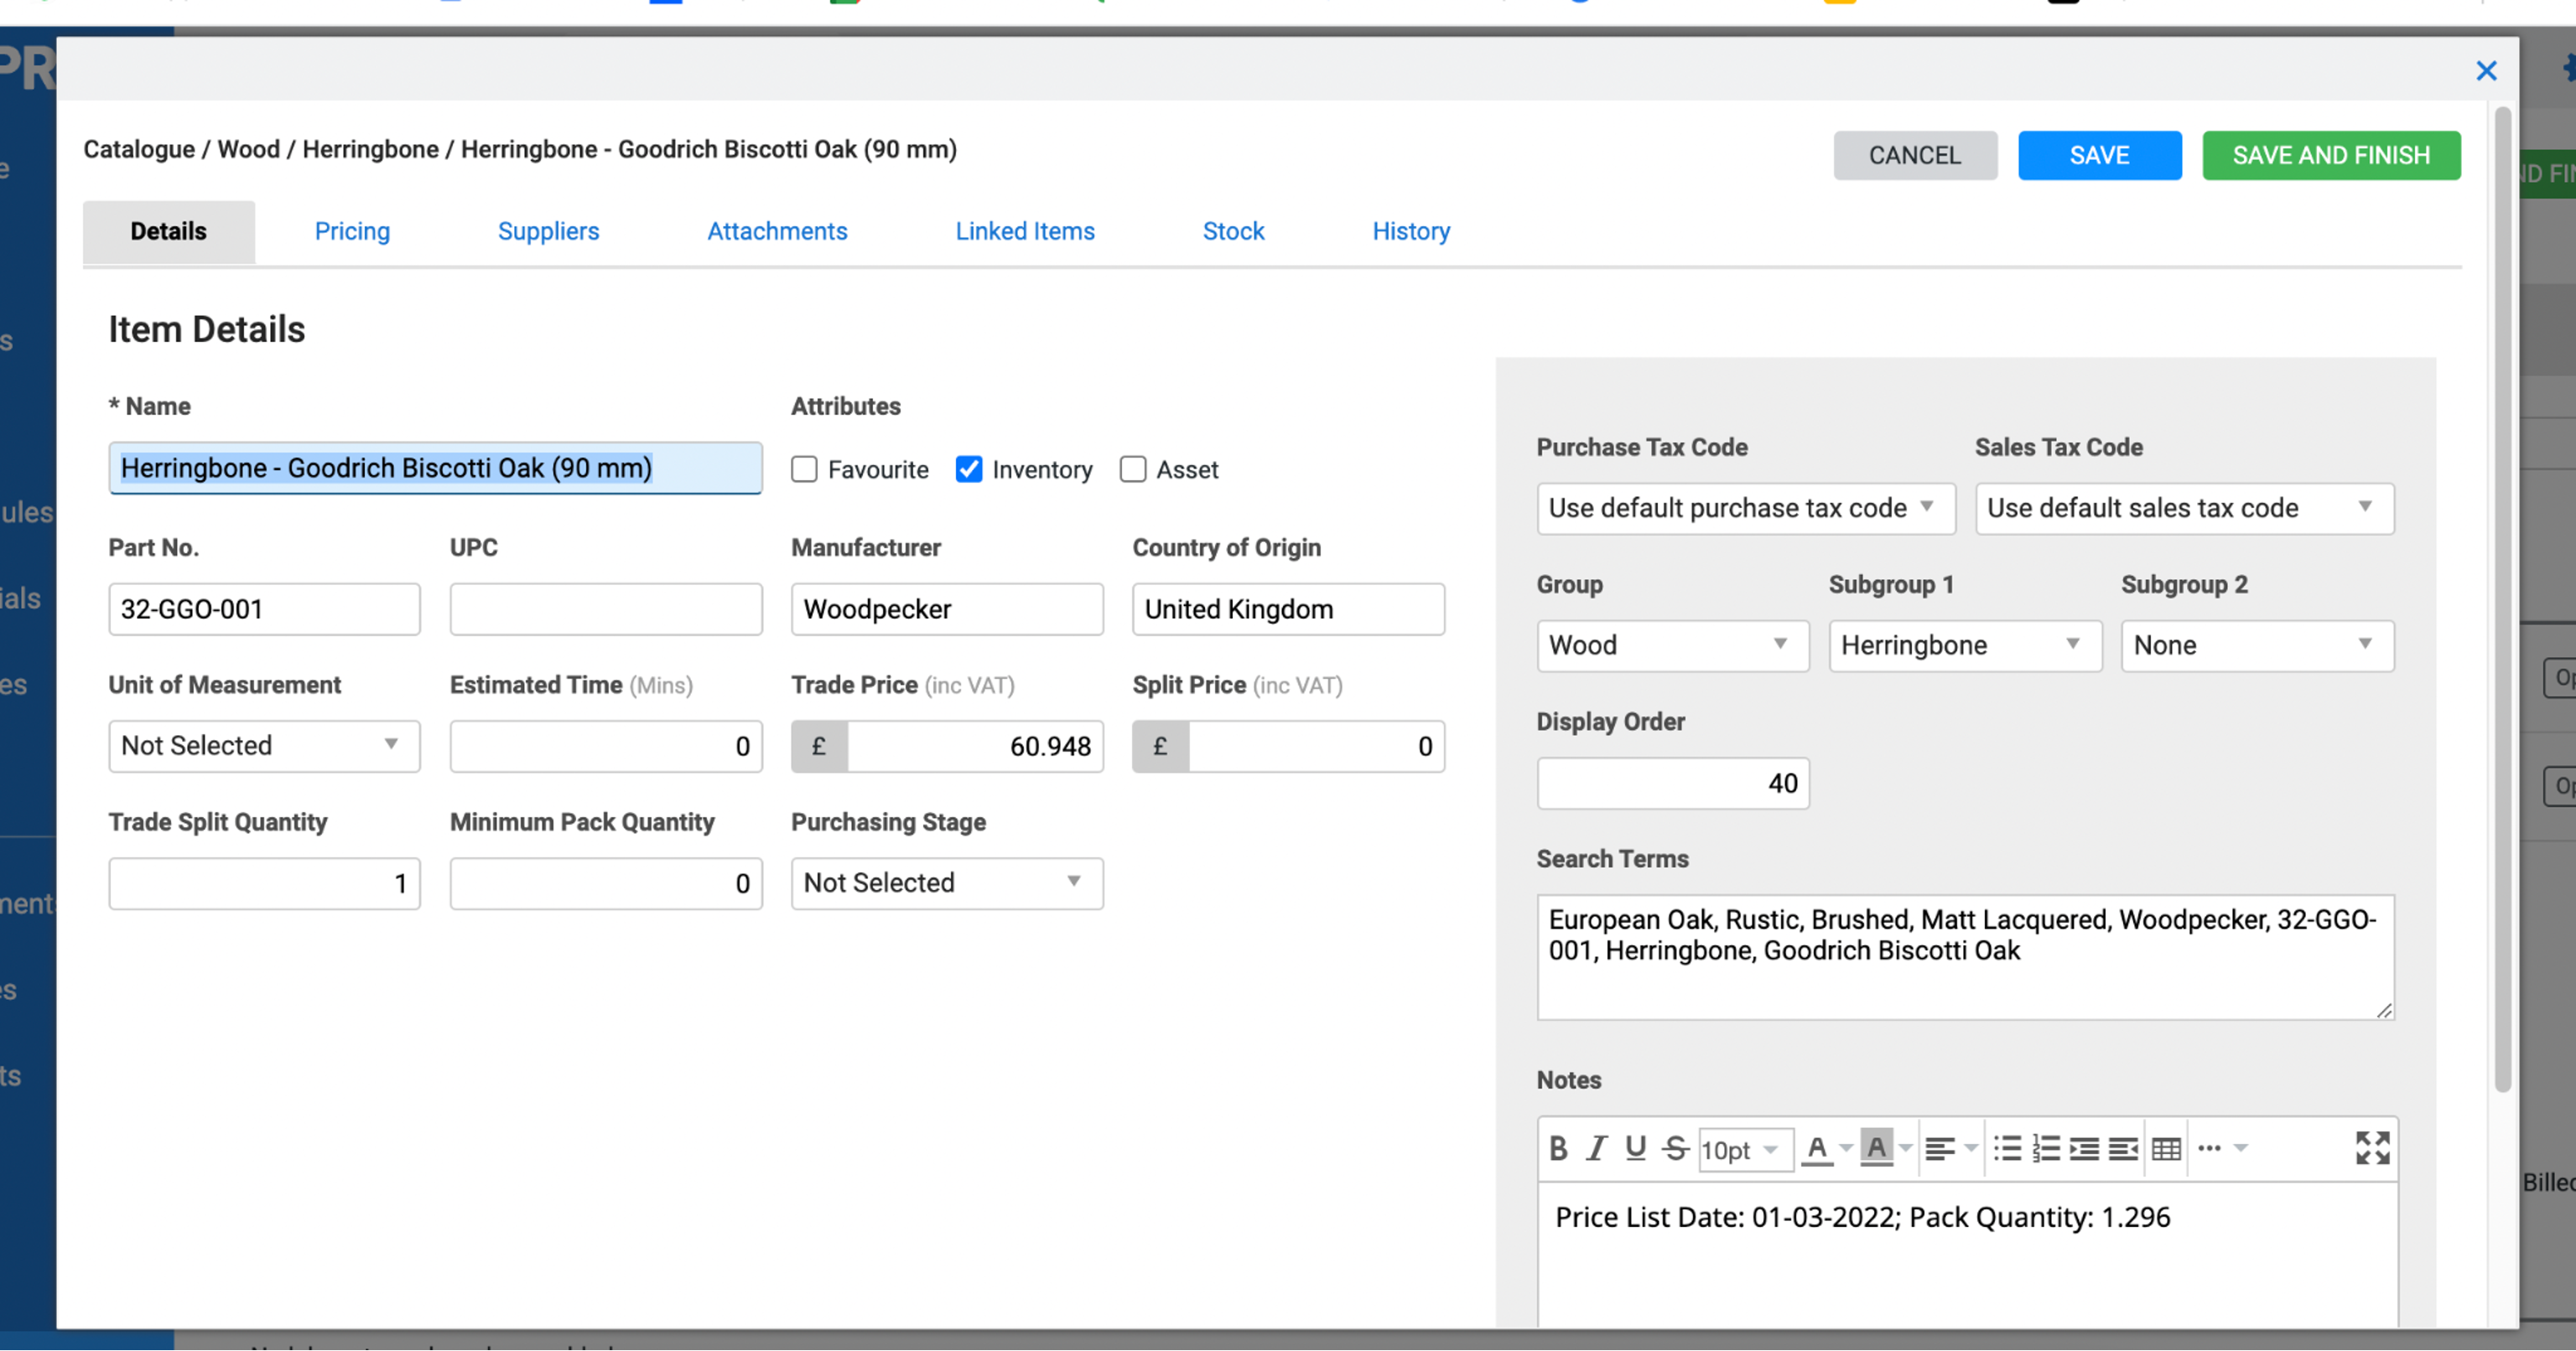Insert a table in Notes editor

point(2166,1149)
